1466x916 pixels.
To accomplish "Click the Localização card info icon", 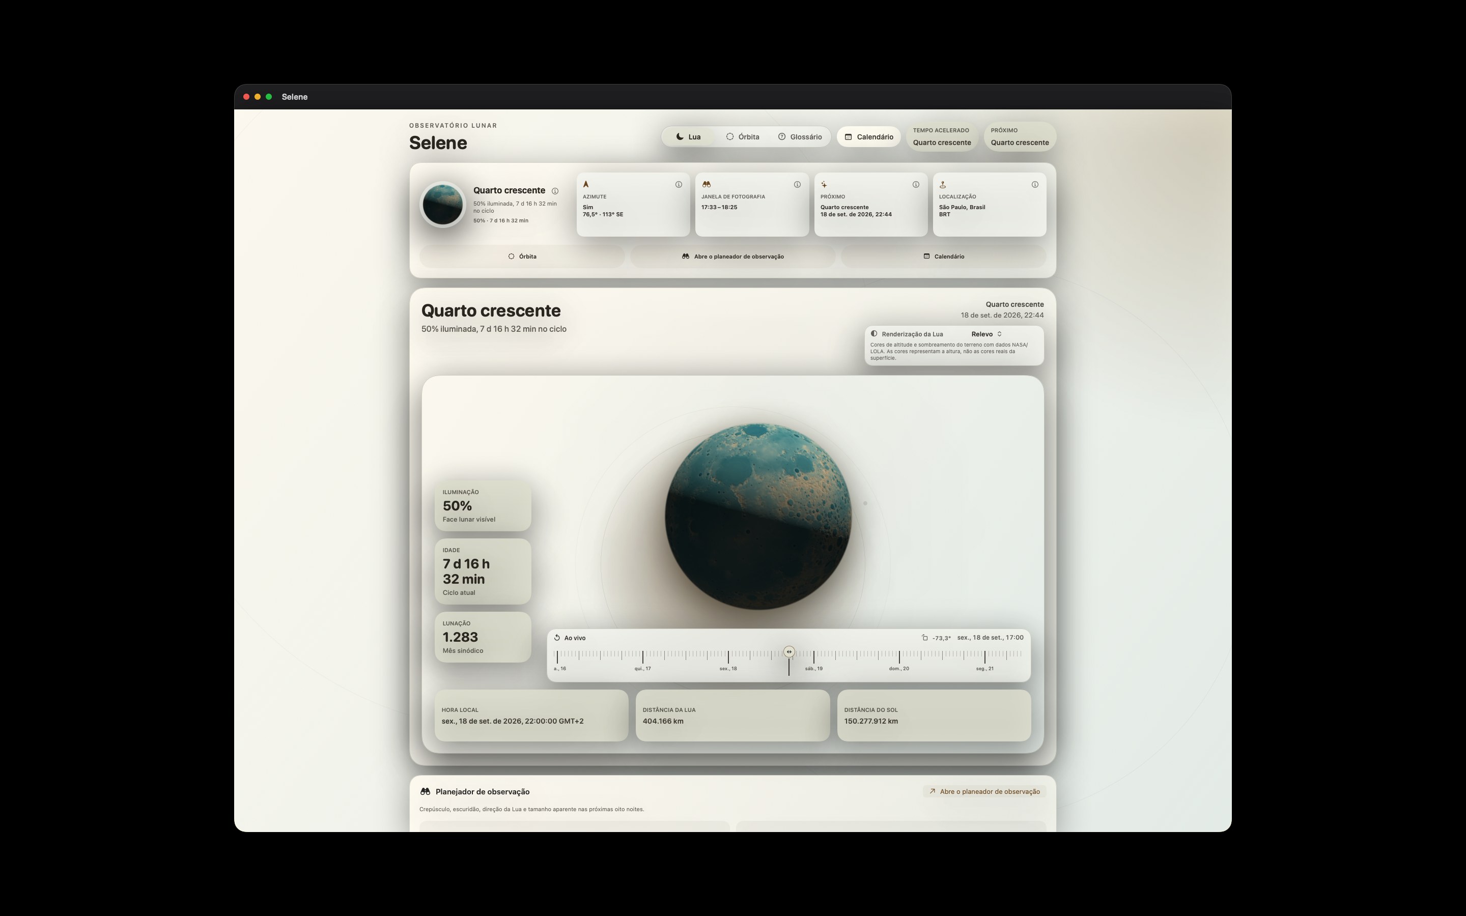I will tap(1035, 185).
